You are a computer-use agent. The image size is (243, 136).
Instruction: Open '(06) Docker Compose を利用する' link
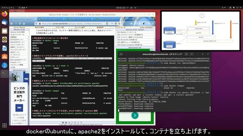(x=129, y=45)
